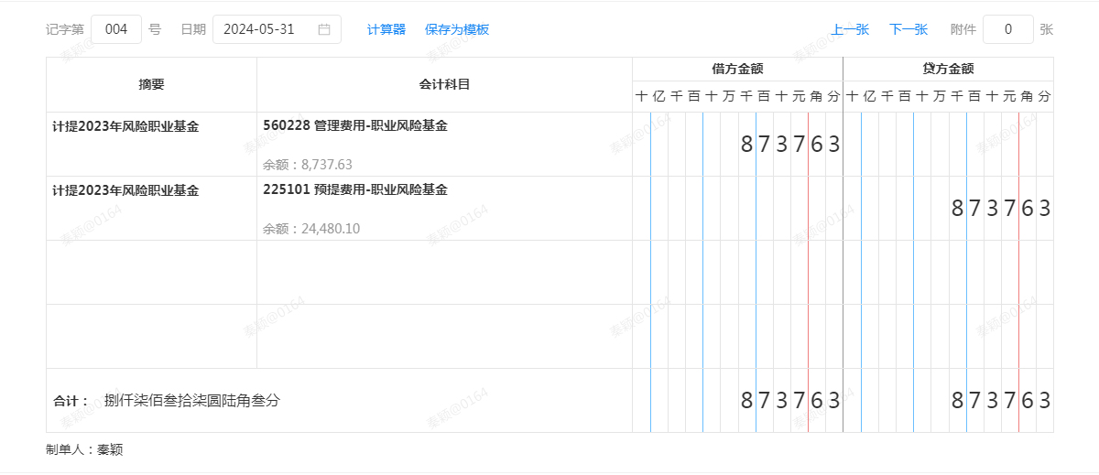Go to next voucher with 下一张
Image resolution: width=1099 pixels, height=475 pixels.
click(909, 29)
